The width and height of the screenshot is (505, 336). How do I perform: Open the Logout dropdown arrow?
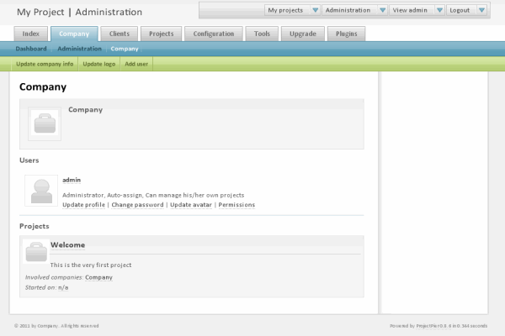coord(481,10)
